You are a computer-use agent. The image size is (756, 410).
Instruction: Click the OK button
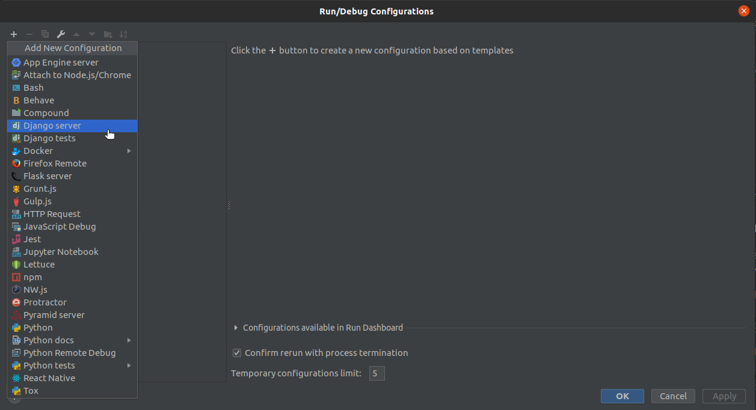(x=622, y=396)
